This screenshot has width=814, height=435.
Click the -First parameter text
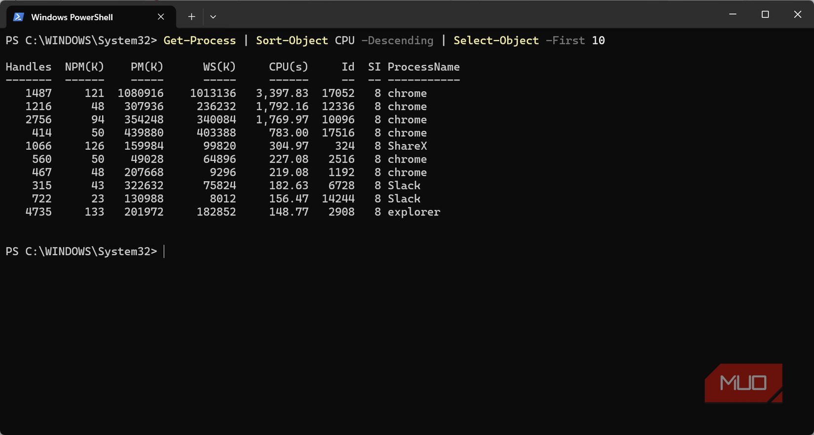point(565,40)
